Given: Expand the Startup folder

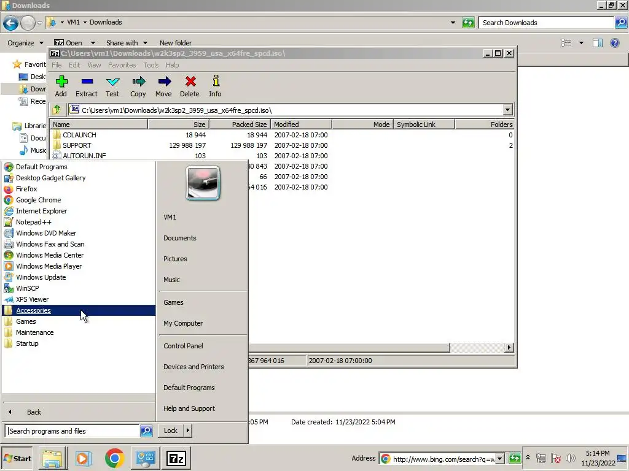Looking at the screenshot, I should click(x=27, y=343).
